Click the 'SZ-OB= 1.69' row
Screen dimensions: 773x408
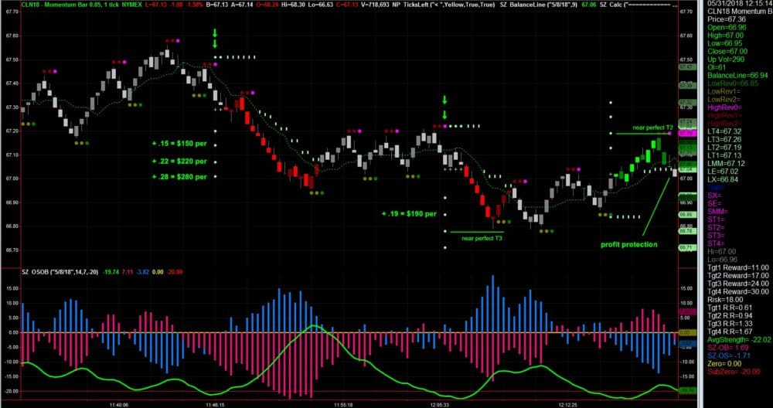click(x=729, y=347)
